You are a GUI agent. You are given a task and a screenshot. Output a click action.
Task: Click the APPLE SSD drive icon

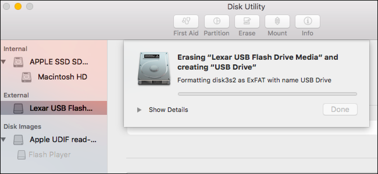click(18, 62)
